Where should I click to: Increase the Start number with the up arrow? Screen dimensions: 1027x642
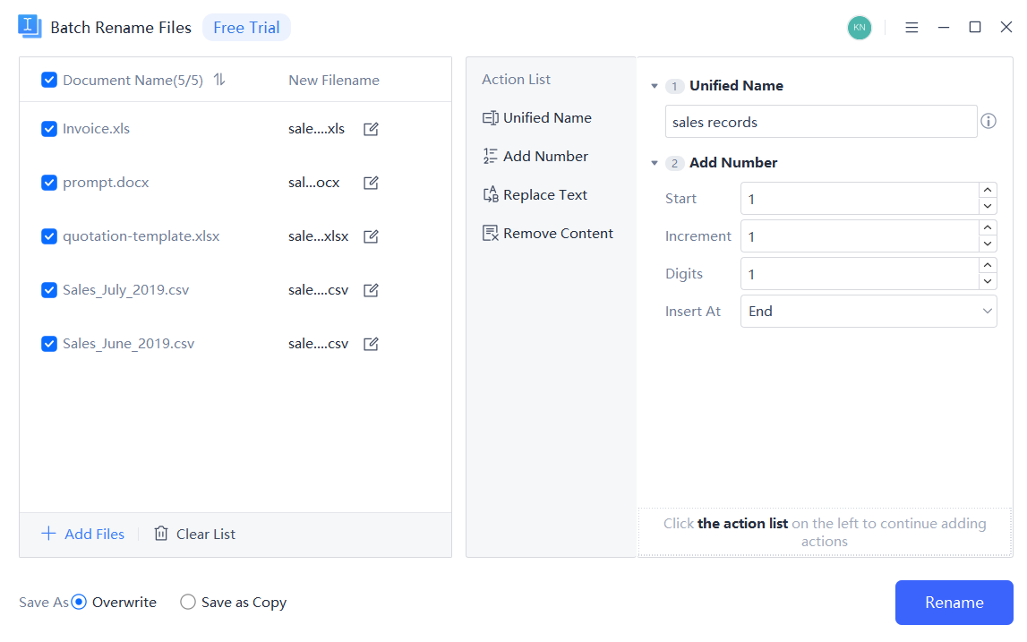[988, 191]
